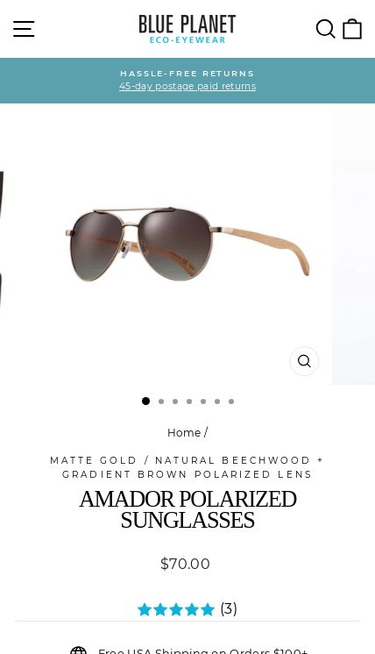The width and height of the screenshot is (375, 654).
Task: Click the aviator sunglasses product image
Action: point(187,245)
